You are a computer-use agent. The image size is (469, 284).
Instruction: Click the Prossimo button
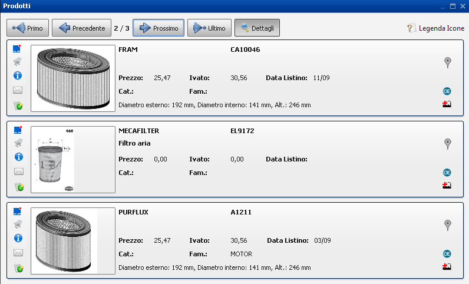[158, 28]
